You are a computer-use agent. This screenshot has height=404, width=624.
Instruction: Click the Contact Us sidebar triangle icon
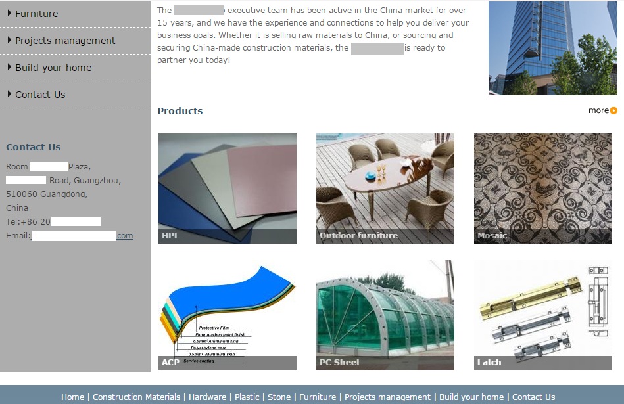click(9, 94)
